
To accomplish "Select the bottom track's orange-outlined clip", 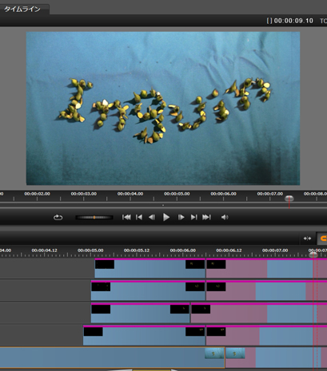I will point(112,357).
